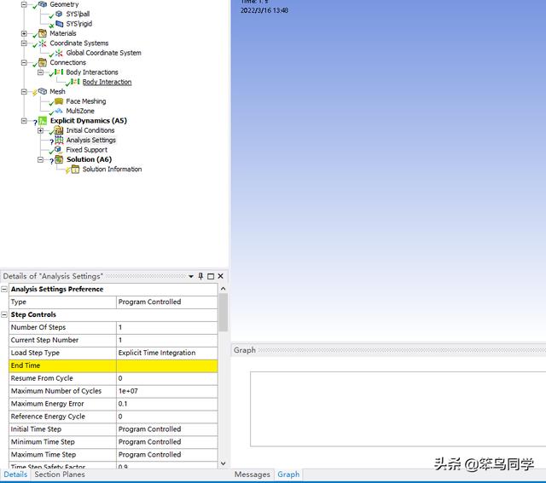Switch to the Section Planes tab
Screen dimensions: 546x483
click(60, 474)
